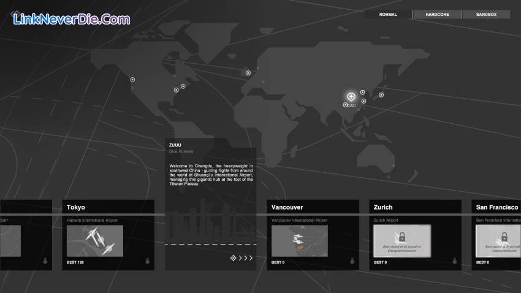Select the airport marker on North America's west coast
This screenshot has width=521, height=293.
click(132, 79)
